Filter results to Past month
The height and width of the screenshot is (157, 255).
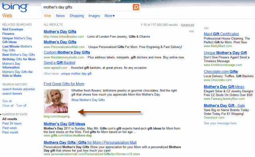[10, 132]
